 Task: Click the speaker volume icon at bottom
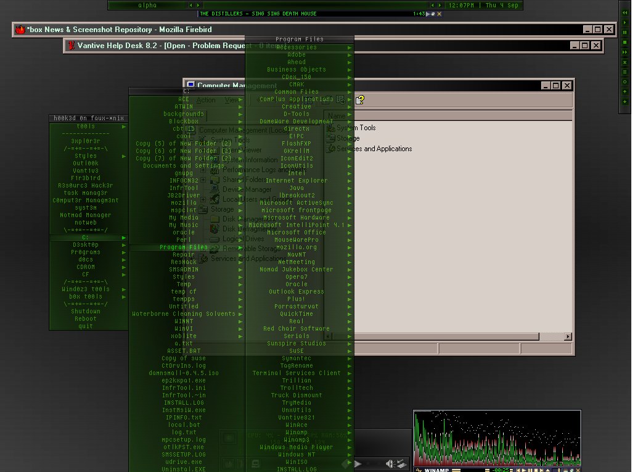[390, 463]
